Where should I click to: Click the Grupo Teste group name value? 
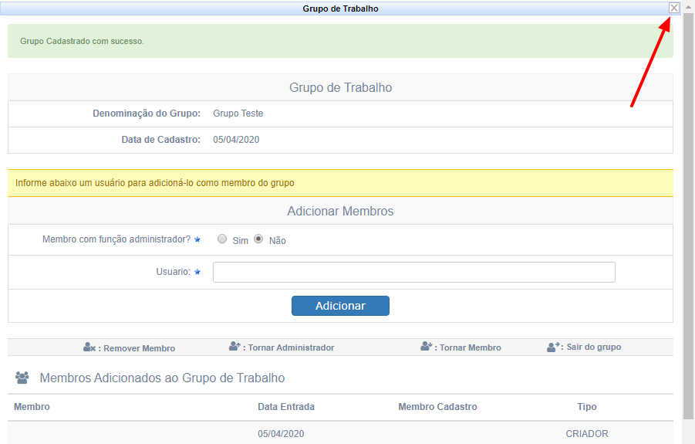(x=238, y=114)
